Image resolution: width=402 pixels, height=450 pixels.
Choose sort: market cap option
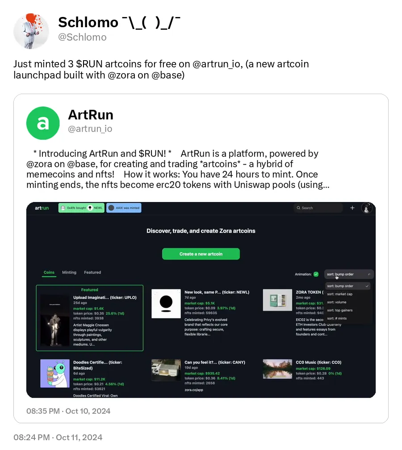[x=339, y=294]
